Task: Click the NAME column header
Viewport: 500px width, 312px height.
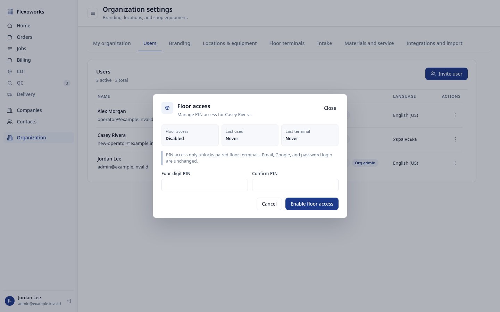Action: (x=104, y=96)
